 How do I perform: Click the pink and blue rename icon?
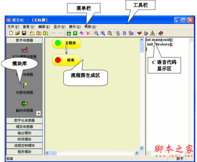click(82, 33)
